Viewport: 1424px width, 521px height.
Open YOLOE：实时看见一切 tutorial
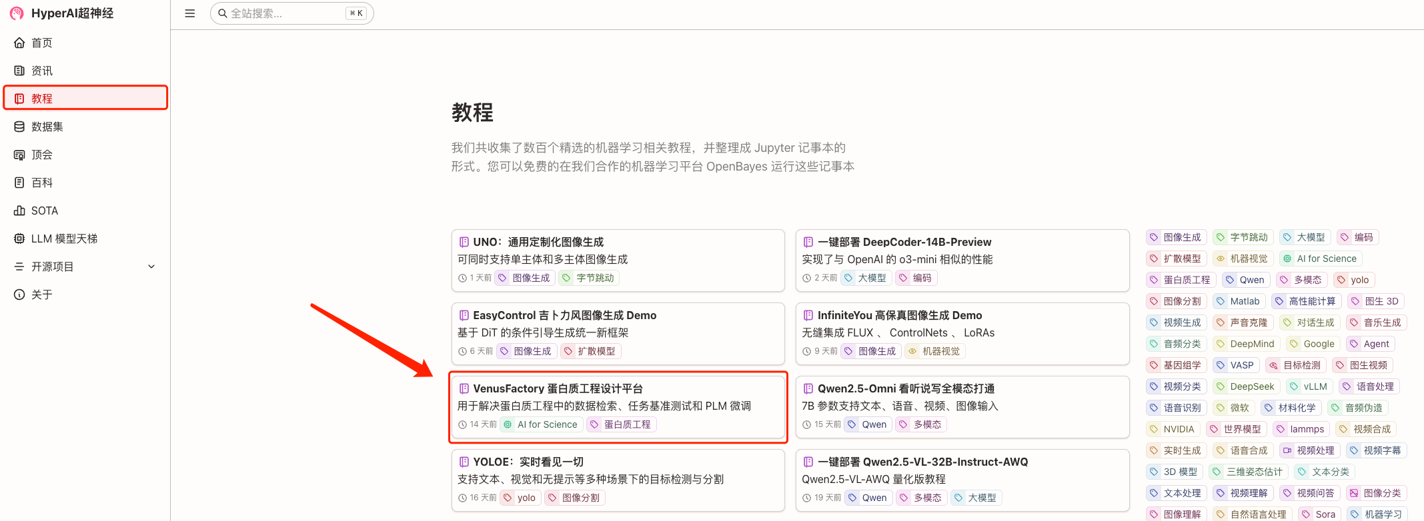[618, 480]
